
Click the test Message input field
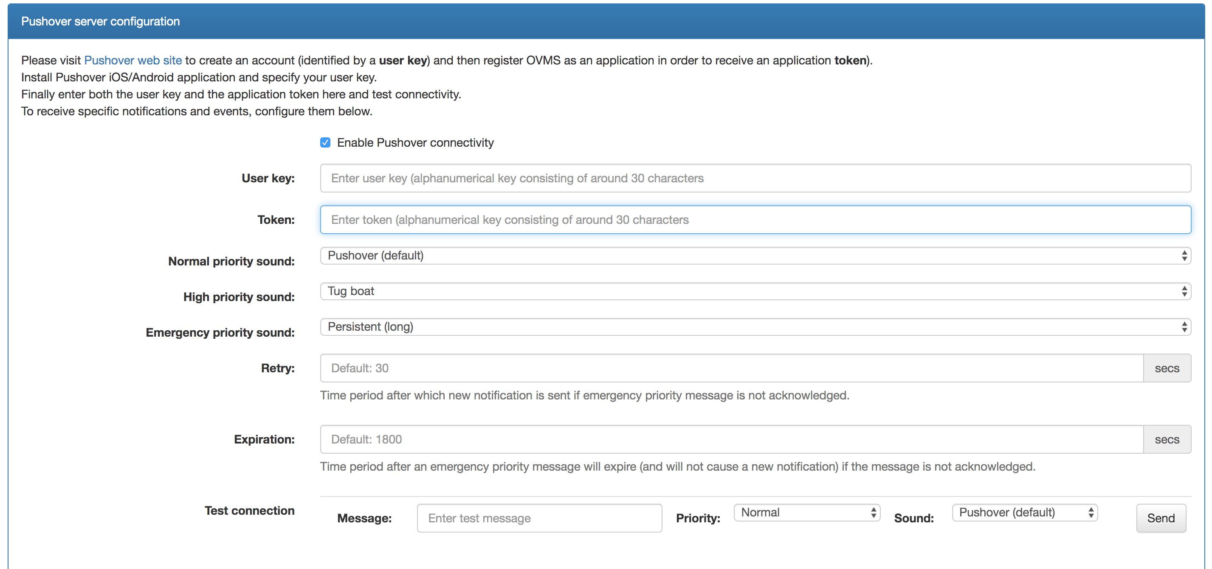coord(539,518)
